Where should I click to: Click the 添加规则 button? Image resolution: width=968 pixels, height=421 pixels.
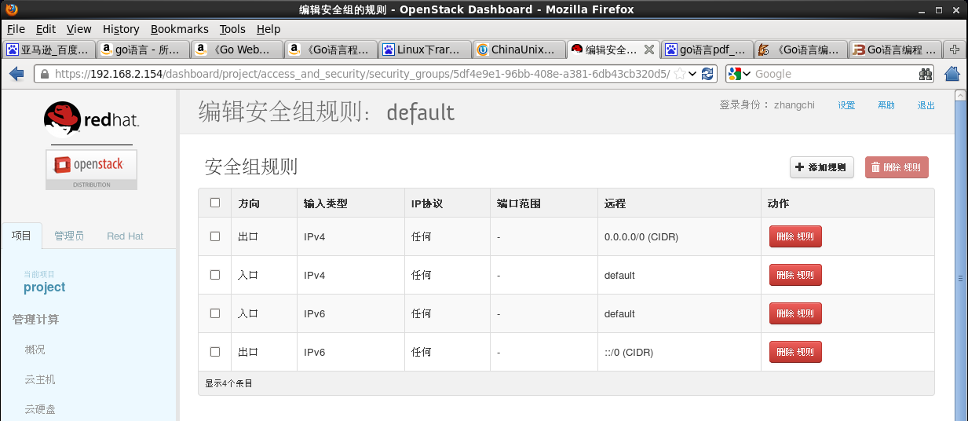coord(821,167)
